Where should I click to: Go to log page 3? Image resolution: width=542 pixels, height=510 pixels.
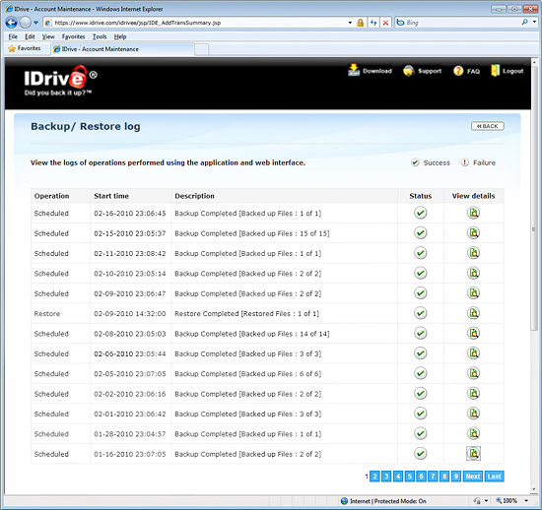click(386, 477)
